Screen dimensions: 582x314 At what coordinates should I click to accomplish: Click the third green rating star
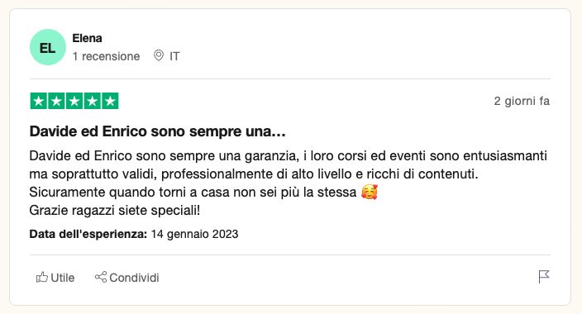pyautogui.click(x=74, y=101)
